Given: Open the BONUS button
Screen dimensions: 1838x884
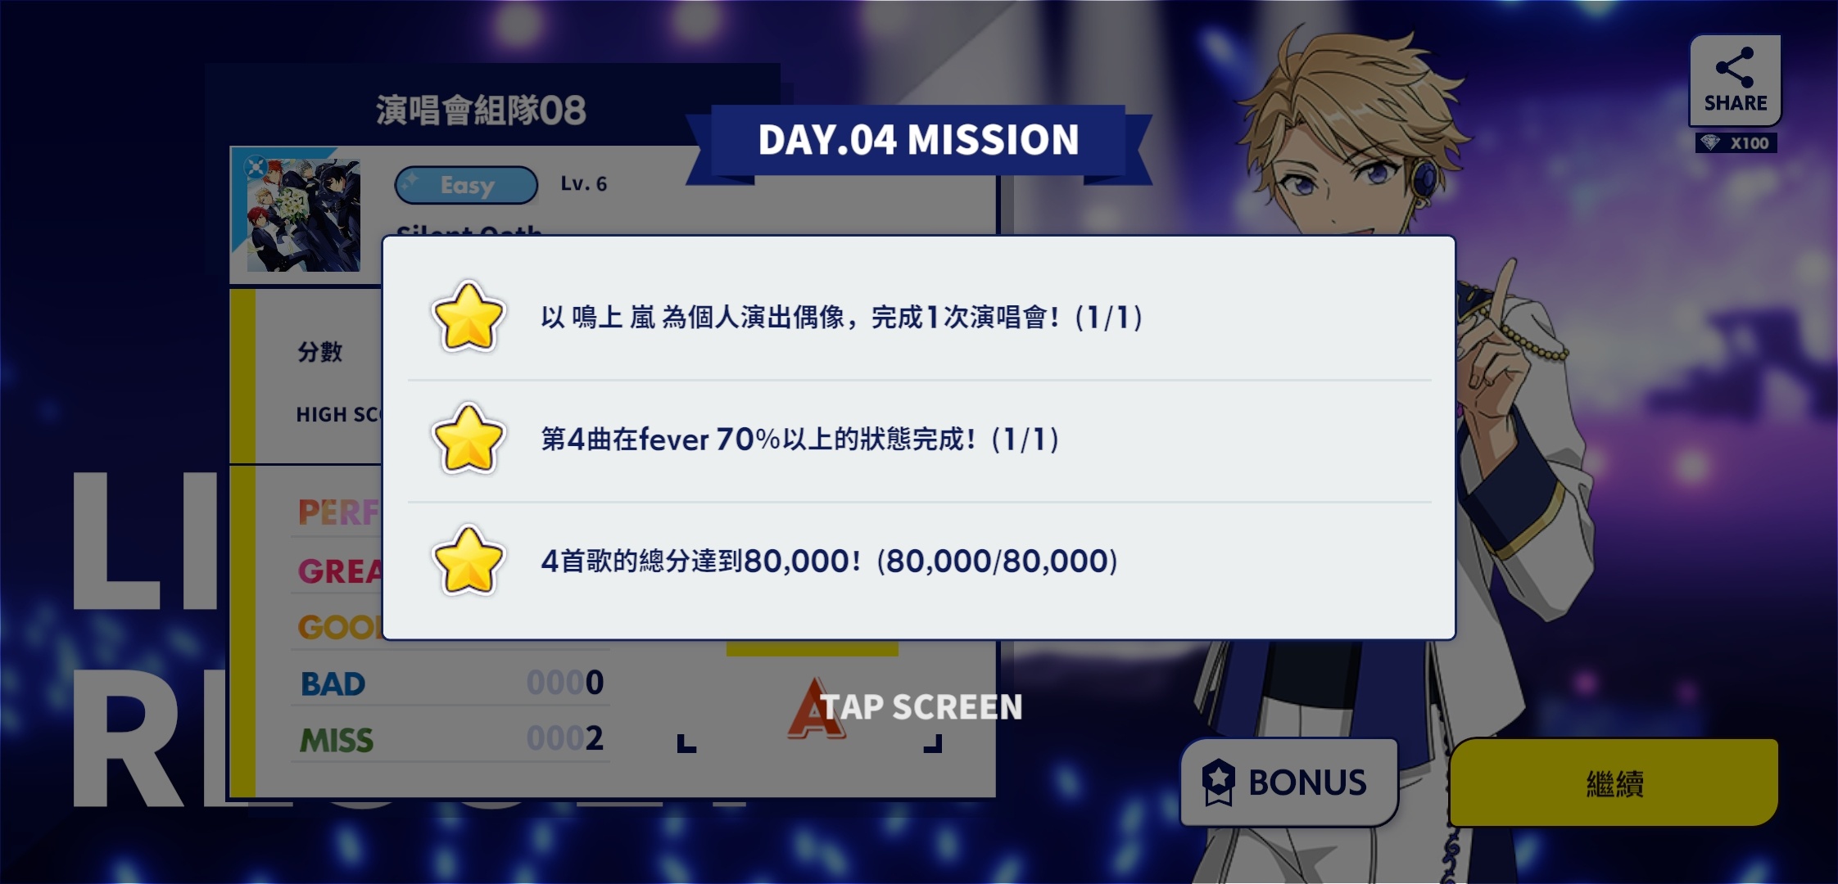Looking at the screenshot, I should (x=1288, y=783).
